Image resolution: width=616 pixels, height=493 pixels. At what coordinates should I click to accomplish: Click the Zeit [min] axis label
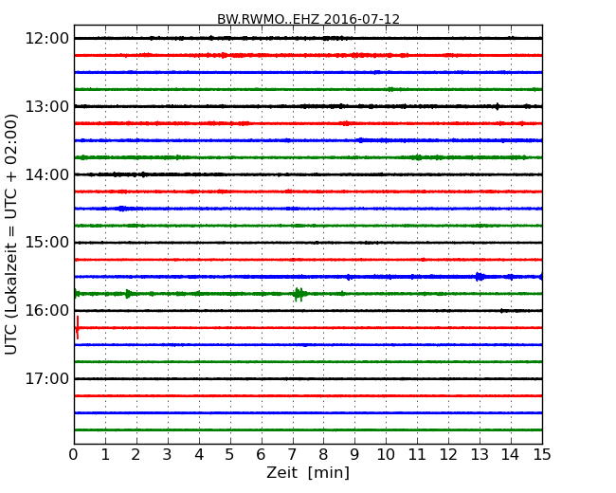[x=308, y=472]
